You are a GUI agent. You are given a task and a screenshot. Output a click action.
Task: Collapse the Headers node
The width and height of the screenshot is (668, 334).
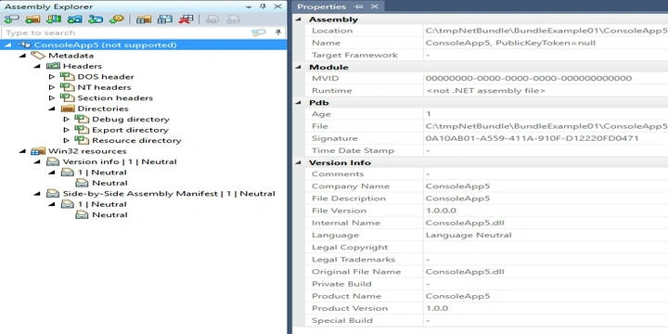coord(37,66)
